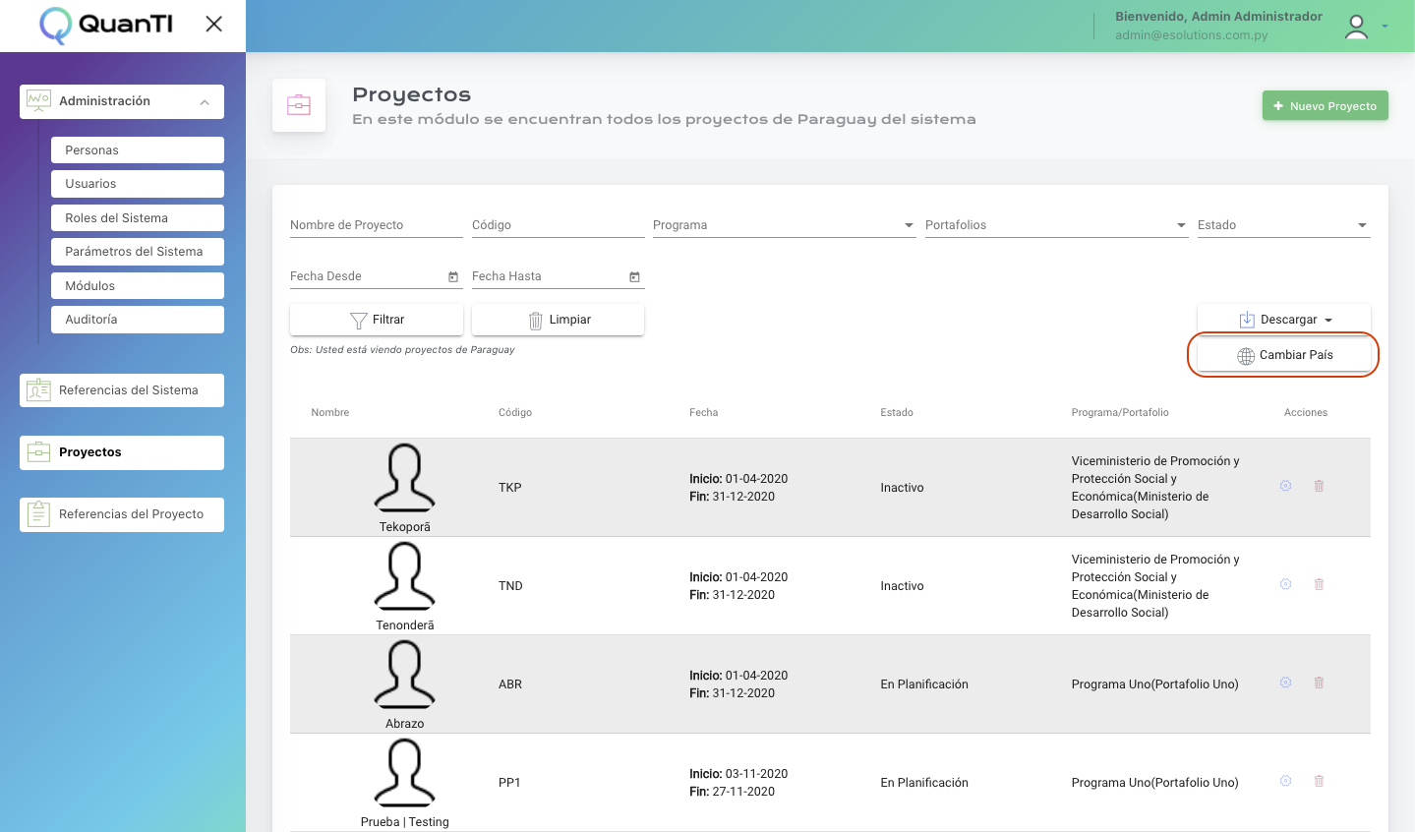Click the Referencias del Proyecto clipboard icon
1415x832 pixels.
click(38, 513)
